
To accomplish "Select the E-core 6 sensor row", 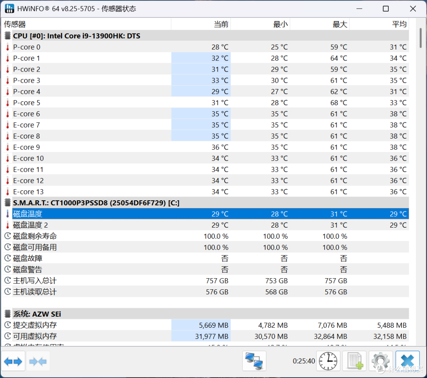I will pos(206,114).
